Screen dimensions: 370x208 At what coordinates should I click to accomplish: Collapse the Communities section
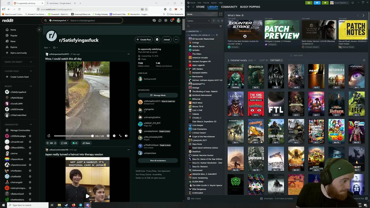coord(31,125)
